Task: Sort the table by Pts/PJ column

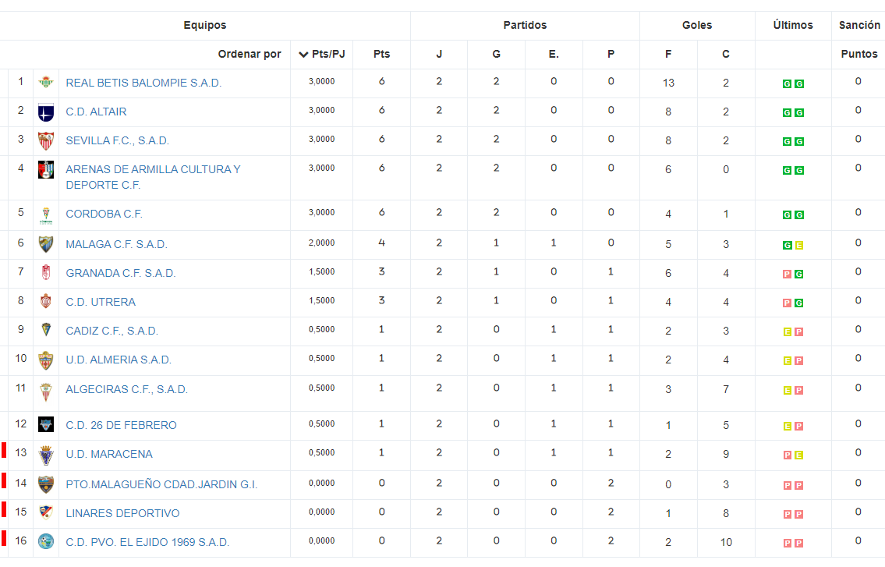Action: 322,55
